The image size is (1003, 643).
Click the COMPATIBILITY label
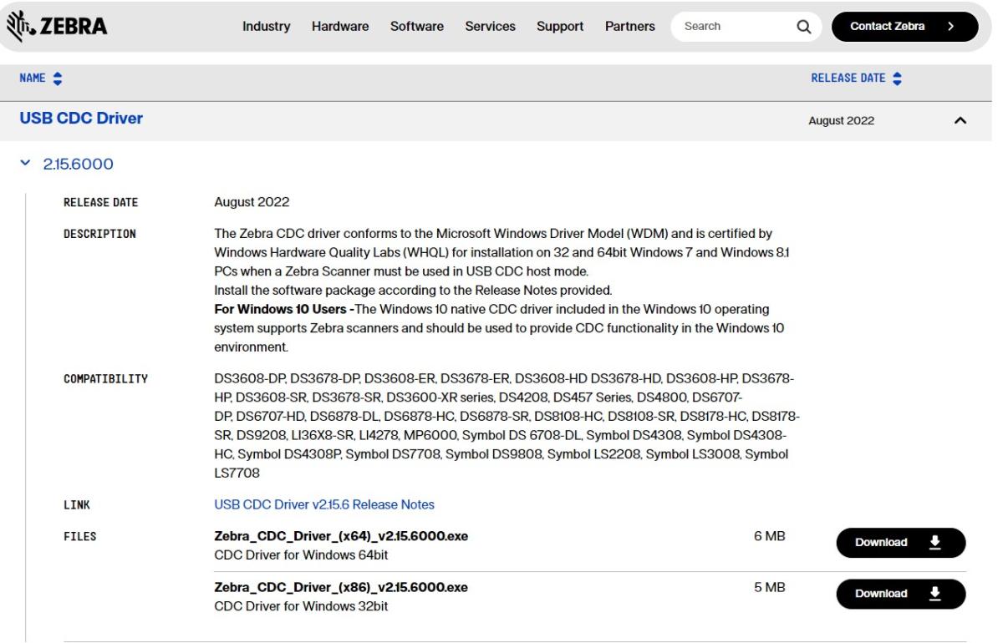[x=105, y=379]
